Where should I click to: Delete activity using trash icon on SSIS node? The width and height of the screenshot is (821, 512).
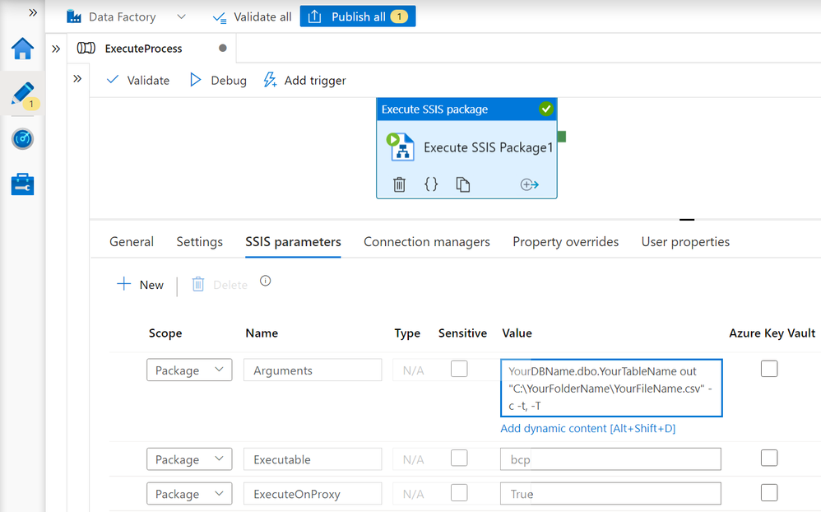pos(400,184)
